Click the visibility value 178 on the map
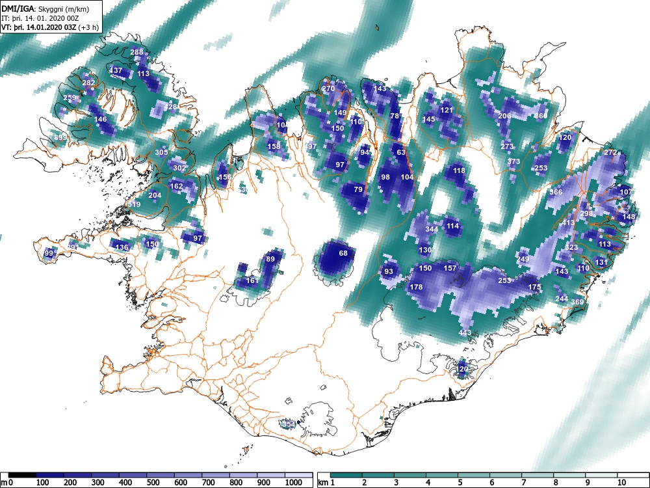 [x=416, y=287]
